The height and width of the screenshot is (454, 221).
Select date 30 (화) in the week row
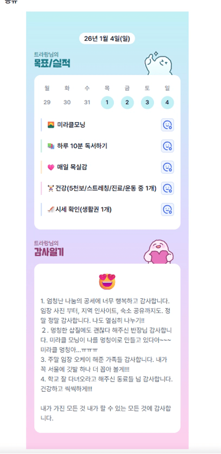[67, 102]
